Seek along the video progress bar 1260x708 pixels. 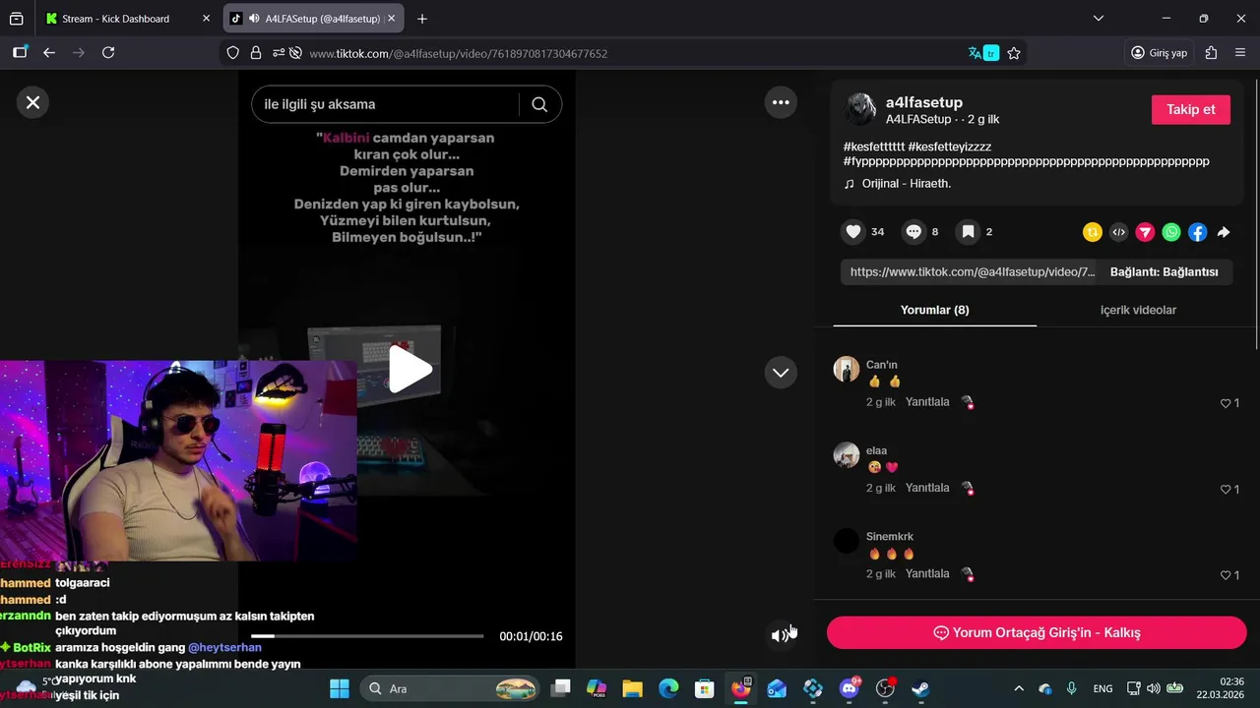click(x=367, y=636)
